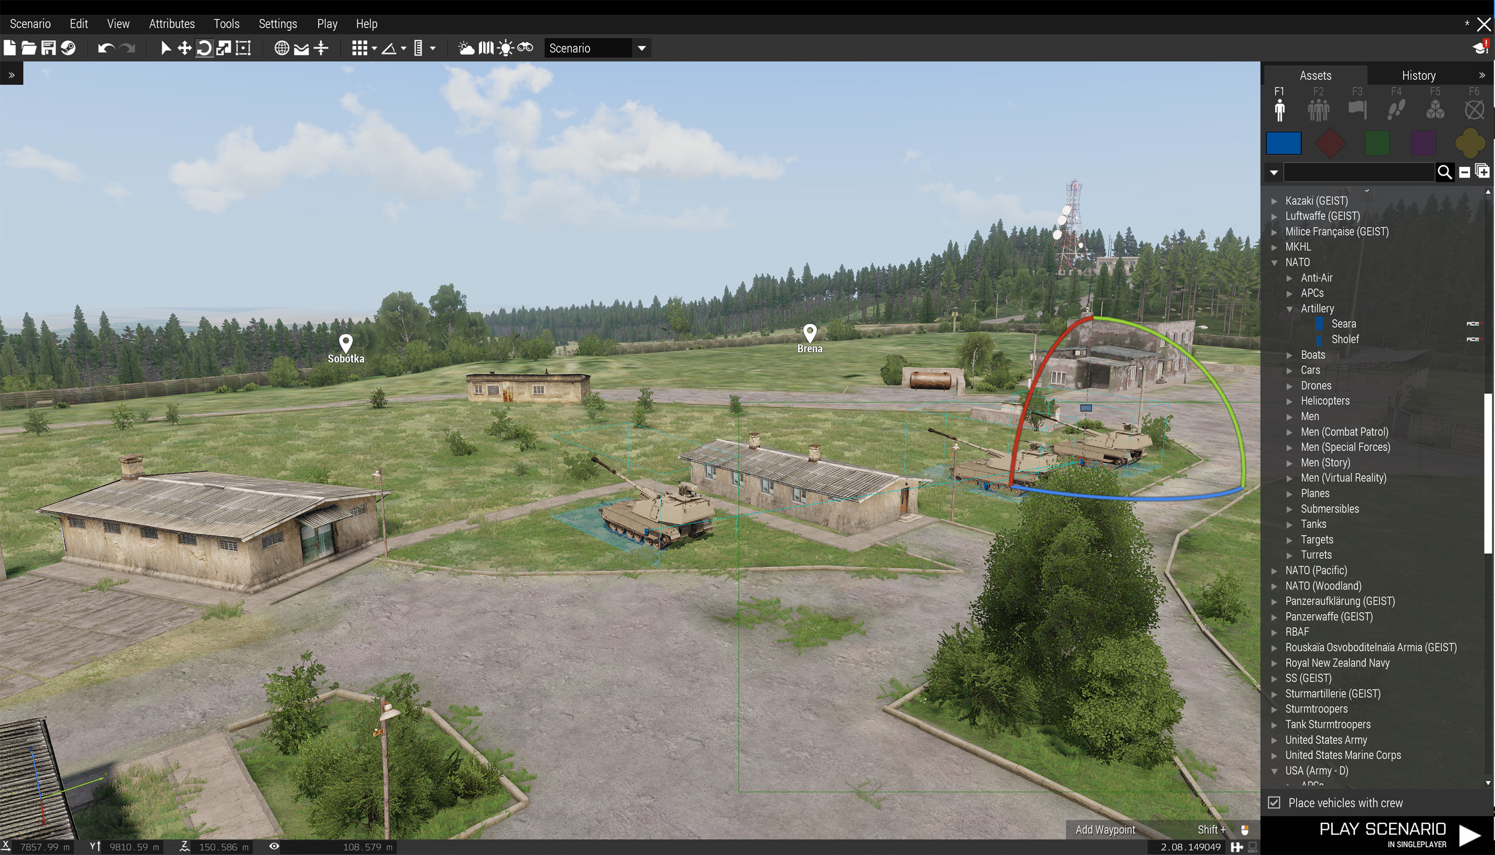This screenshot has width=1495, height=855.
Task: Select the blue faction color swatch
Action: click(1283, 143)
